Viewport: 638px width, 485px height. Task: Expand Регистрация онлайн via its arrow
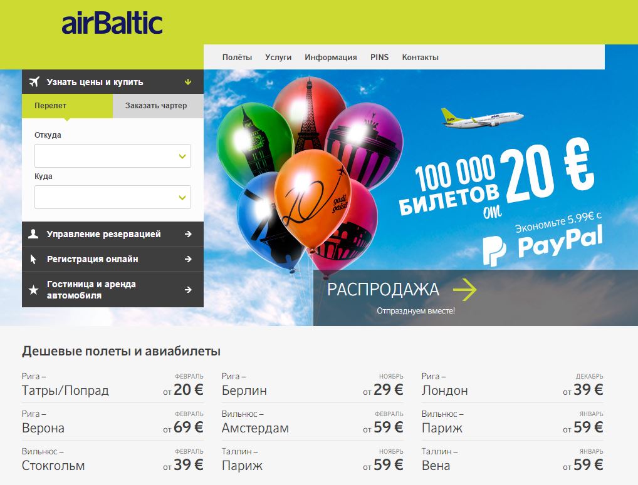pyautogui.click(x=188, y=259)
